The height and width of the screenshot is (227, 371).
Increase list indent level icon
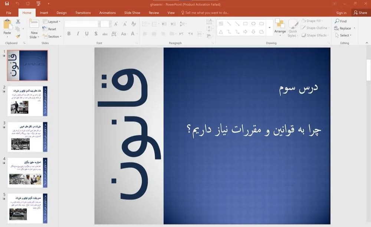click(173, 24)
